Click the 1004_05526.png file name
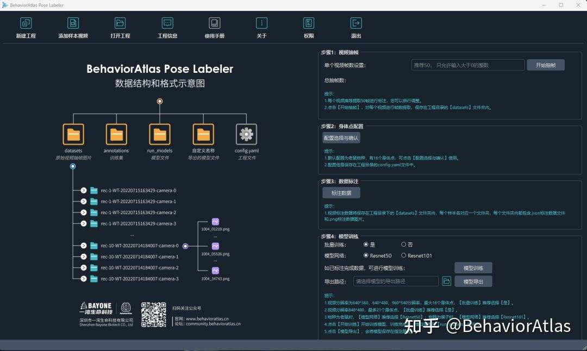 pos(215,254)
